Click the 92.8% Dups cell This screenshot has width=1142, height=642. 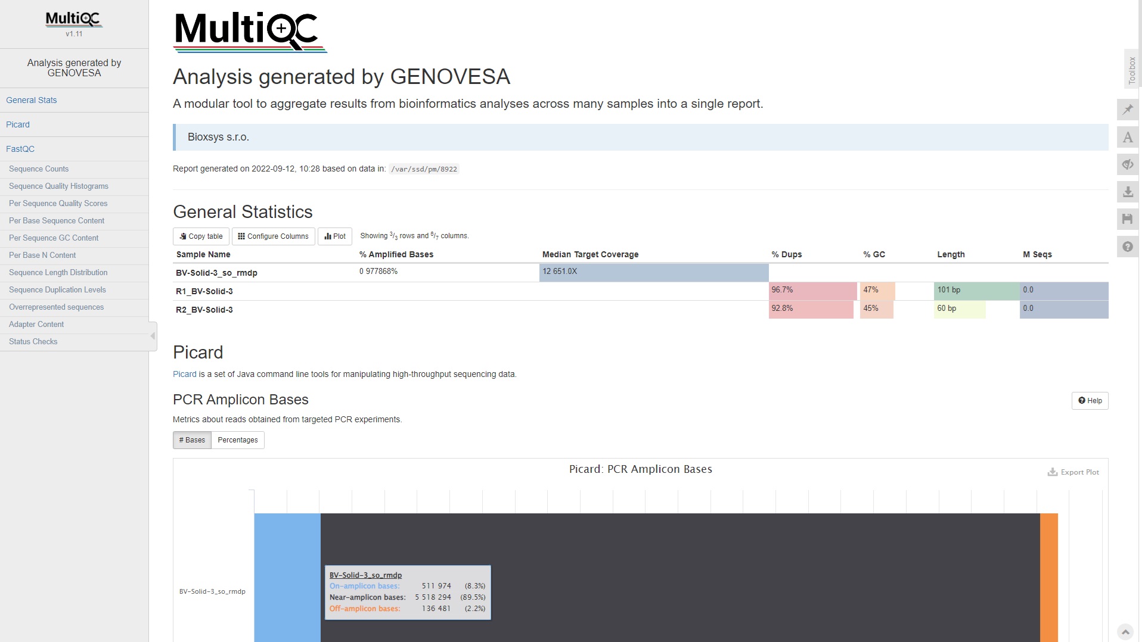point(811,309)
